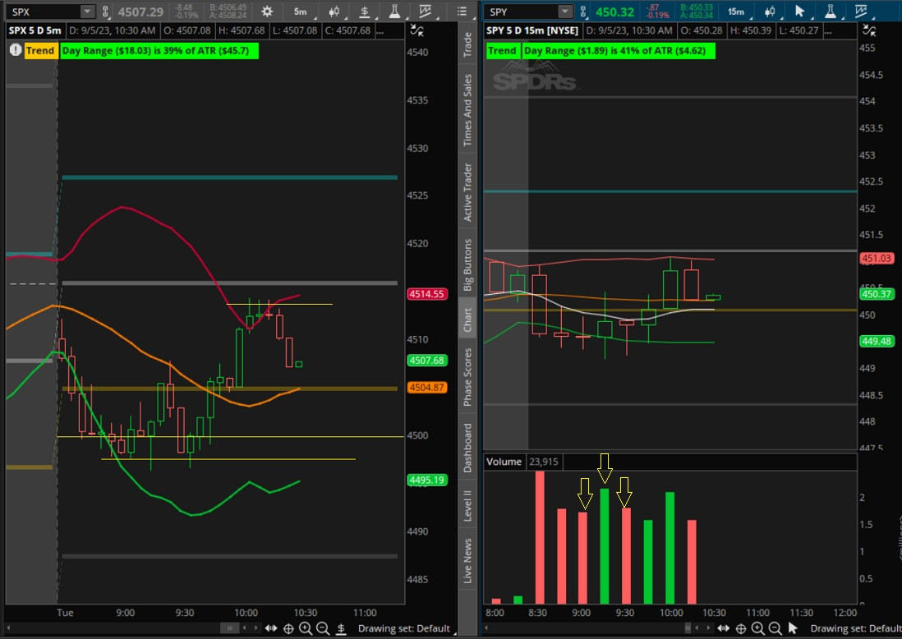Open chart style candlestick menu on SPY chart

[x=770, y=11]
